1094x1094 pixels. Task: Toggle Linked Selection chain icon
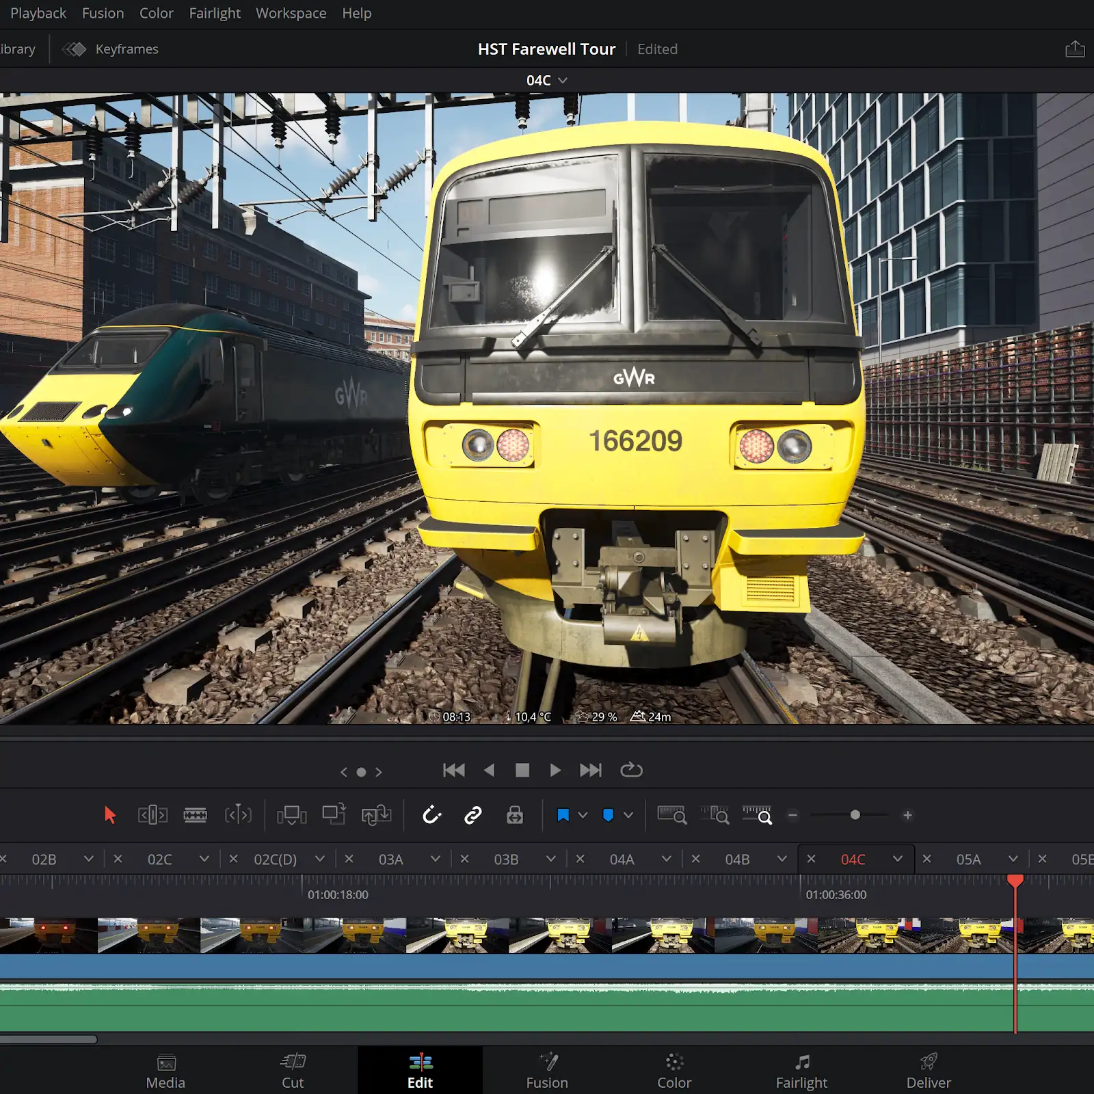click(473, 815)
